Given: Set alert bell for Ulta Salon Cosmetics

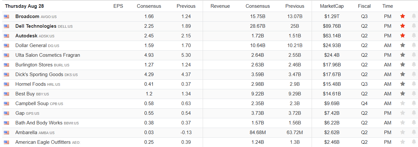Looking at the screenshot, I should tap(414, 55).
